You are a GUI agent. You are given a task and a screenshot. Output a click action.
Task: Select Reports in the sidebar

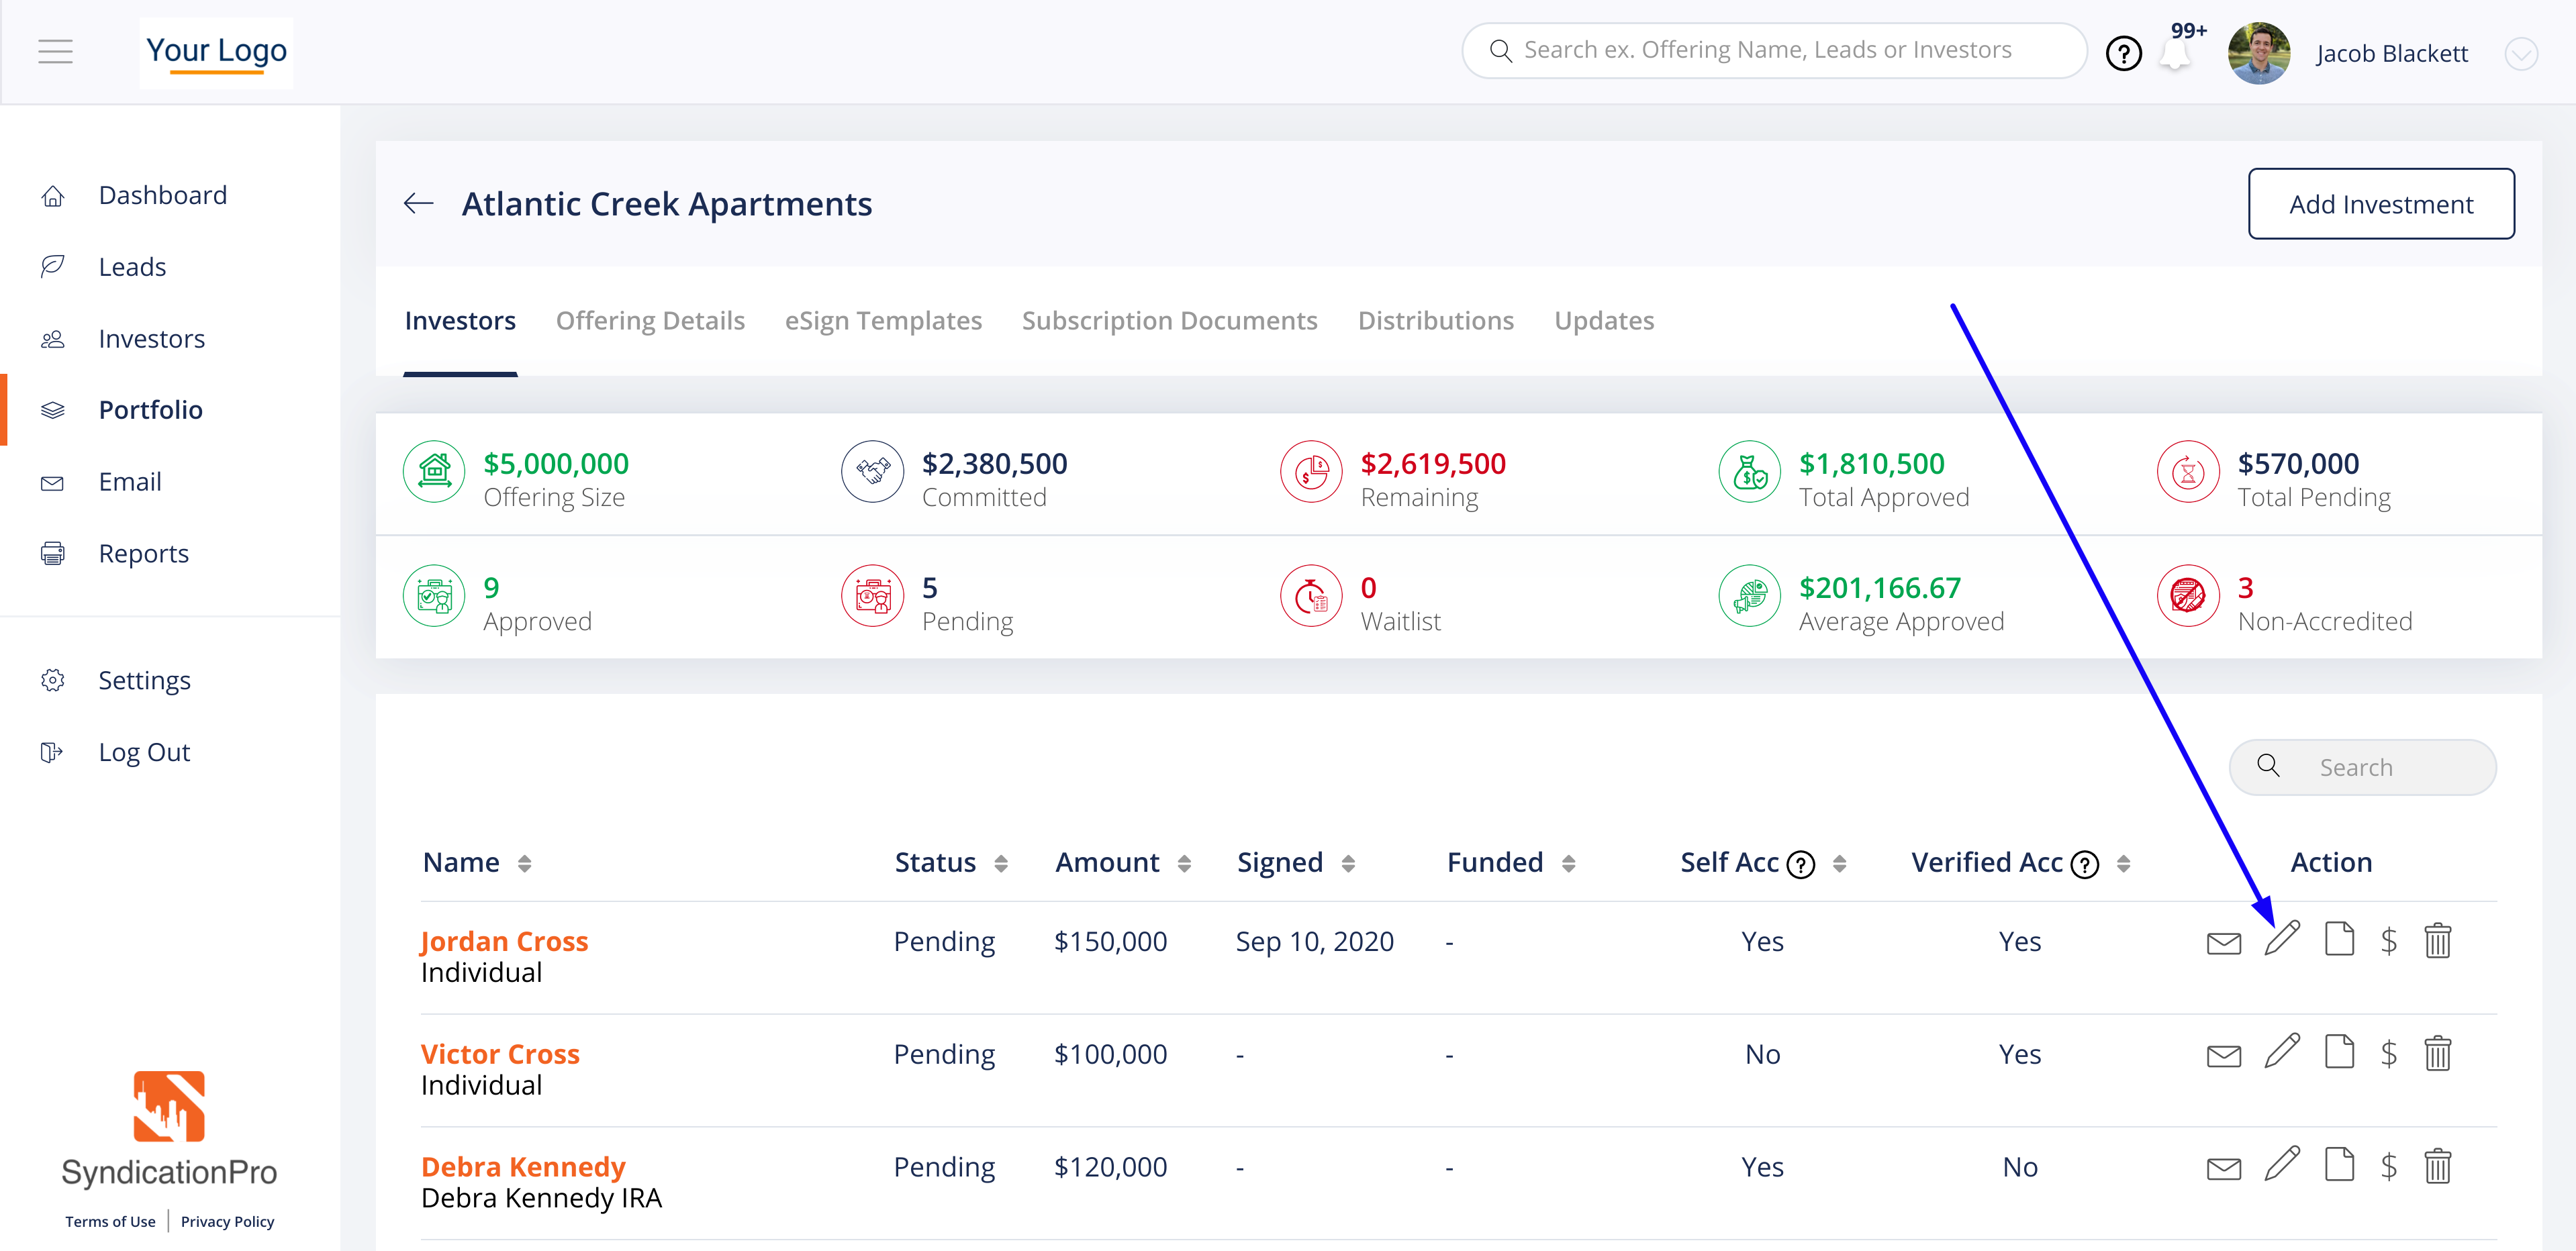(x=143, y=553)
